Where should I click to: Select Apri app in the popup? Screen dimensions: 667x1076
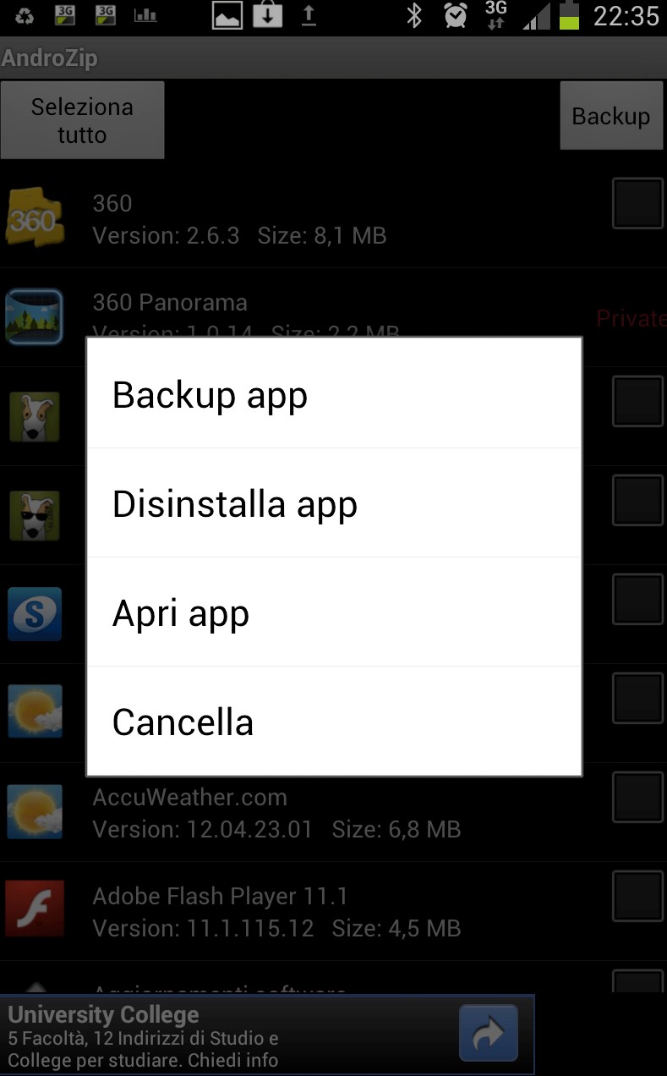(334, 612)
